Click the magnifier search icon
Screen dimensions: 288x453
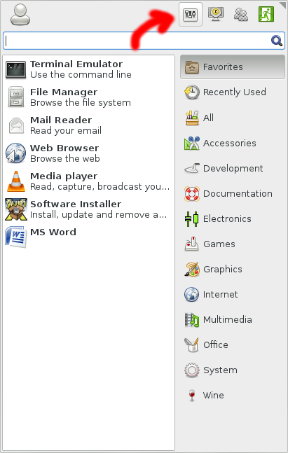pyautogui.click(x=276, y=41)
